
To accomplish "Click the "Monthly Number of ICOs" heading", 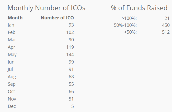I will pos(46,8).
